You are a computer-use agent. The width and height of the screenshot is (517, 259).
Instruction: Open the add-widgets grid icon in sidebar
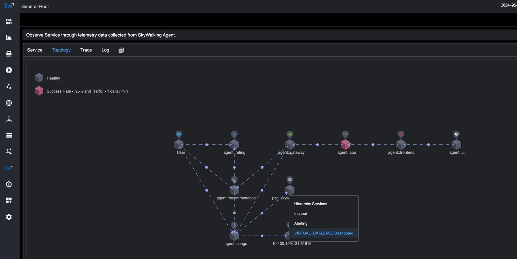pos(9,200)
